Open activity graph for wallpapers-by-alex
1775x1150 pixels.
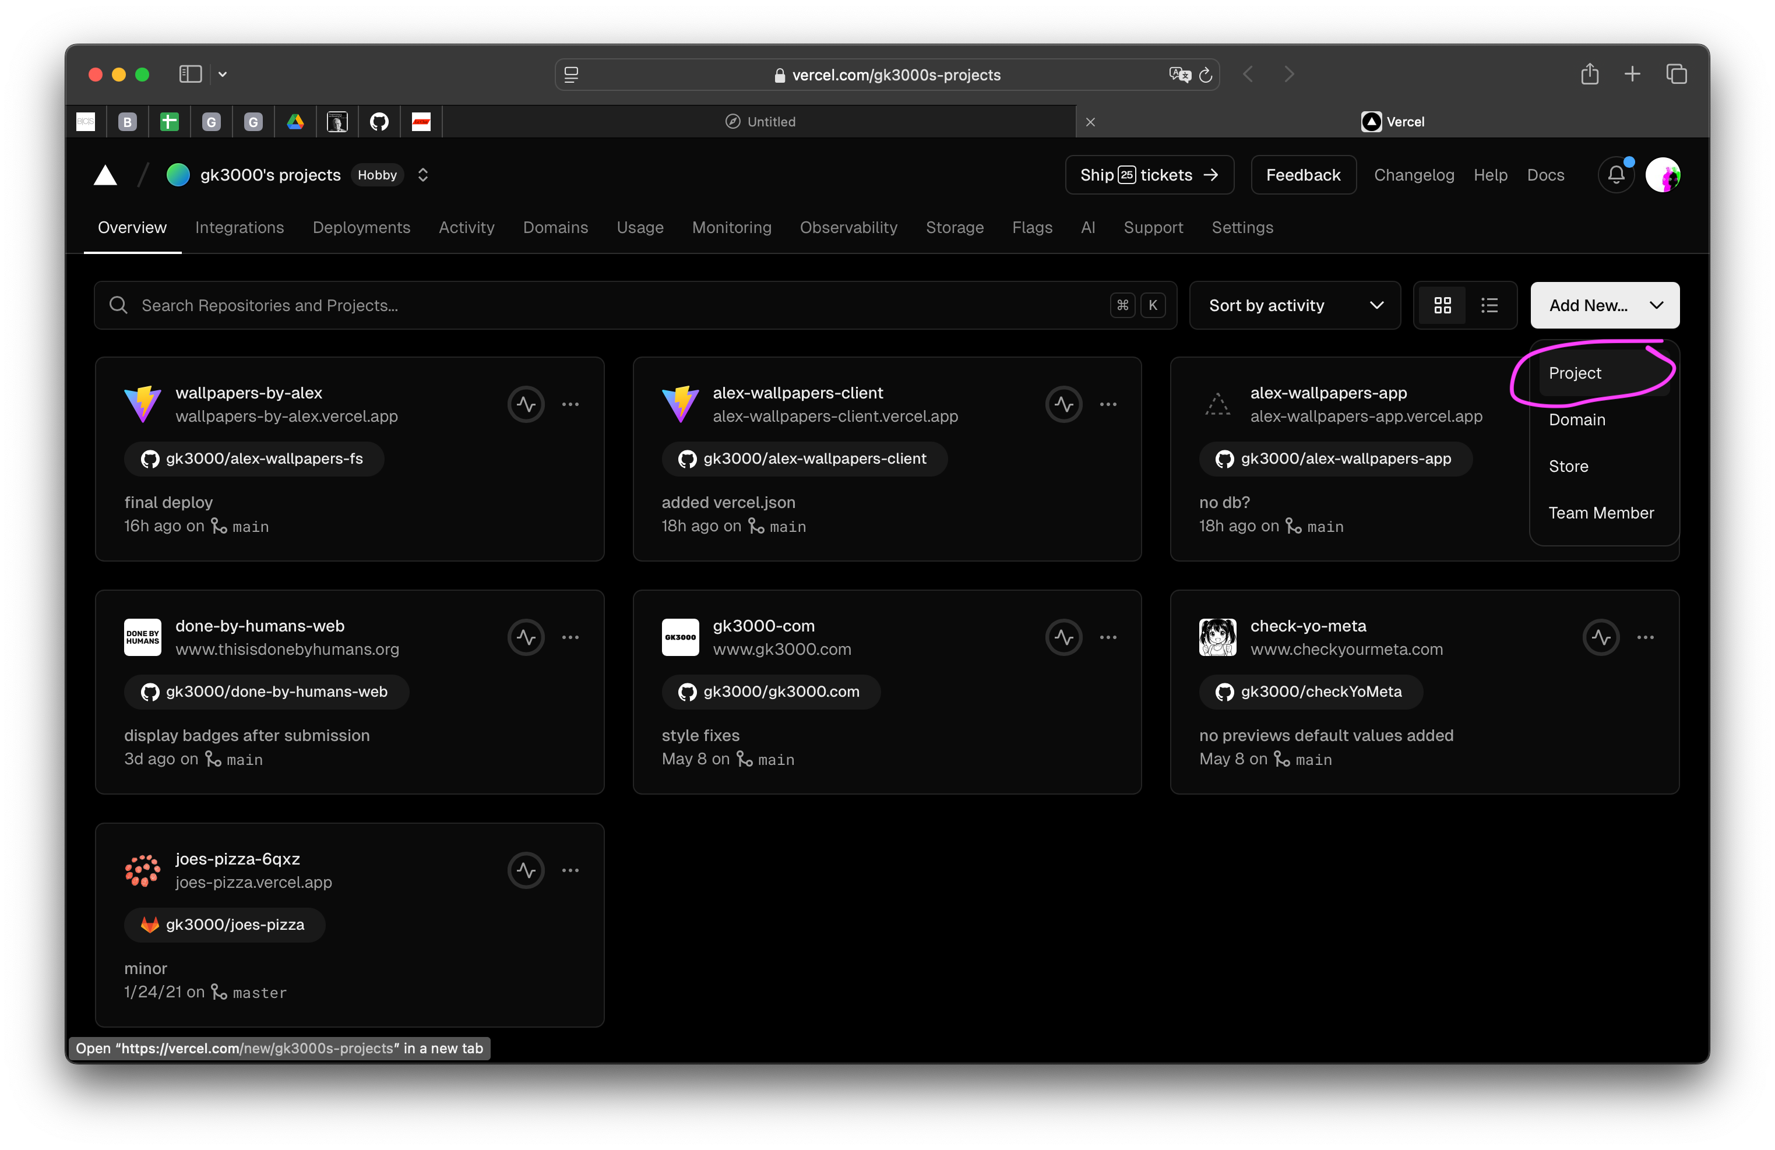(x=526, y=404)
